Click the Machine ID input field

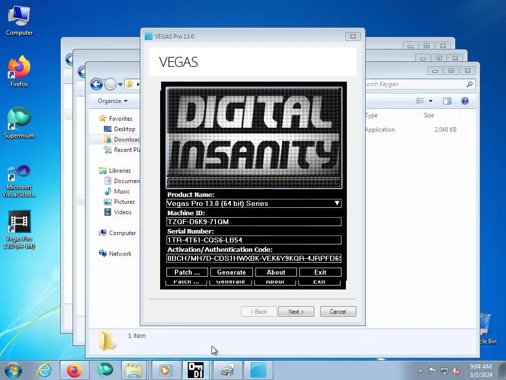pos(253,222)
